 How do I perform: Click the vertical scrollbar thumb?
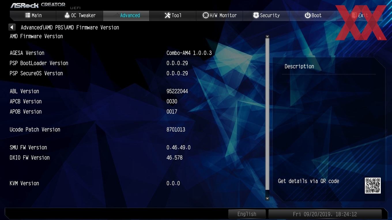[267, 114]
